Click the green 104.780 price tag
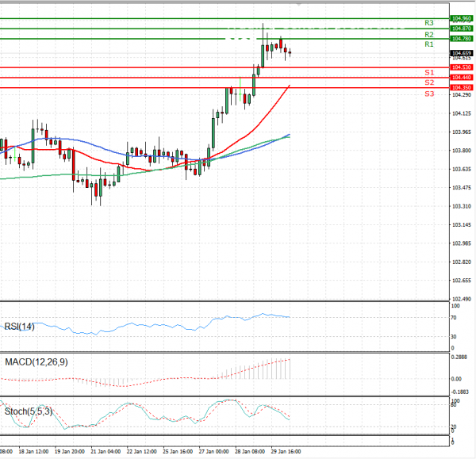 pos(461,38)
